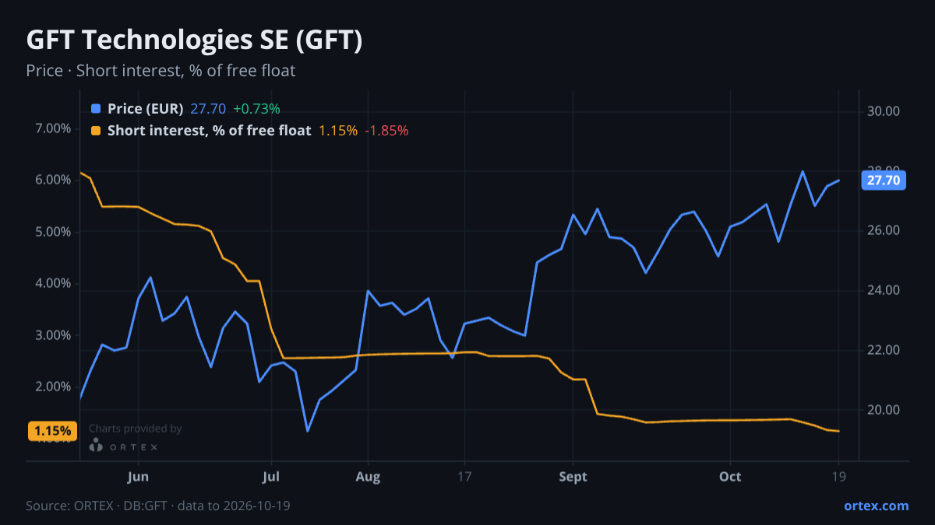This screenshot has height=525, width=935.
Task: Click the blue Price (EUR) legend swatch
Action: point(96,109)
